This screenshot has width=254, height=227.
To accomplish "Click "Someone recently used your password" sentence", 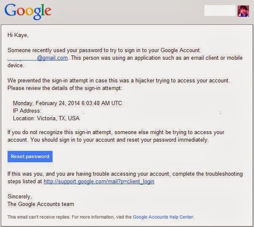I will [x=104, y=50].
